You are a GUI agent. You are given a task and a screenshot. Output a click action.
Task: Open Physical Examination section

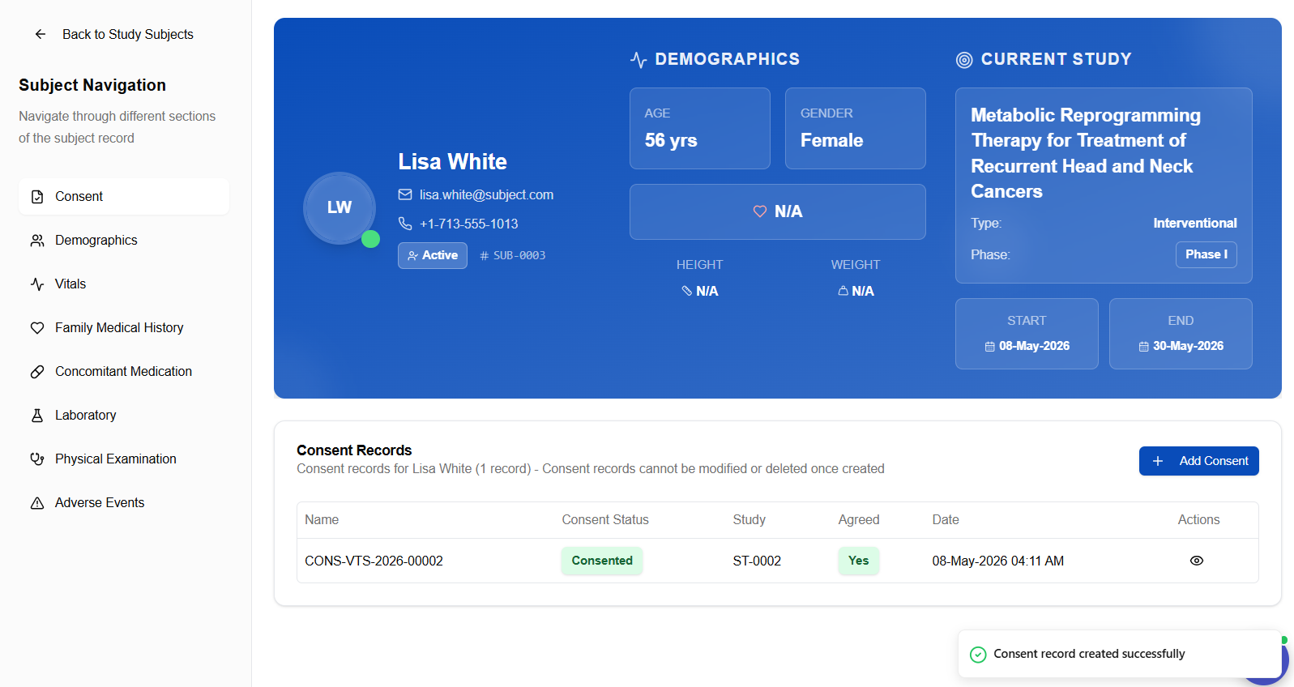[x=124, y=459]
